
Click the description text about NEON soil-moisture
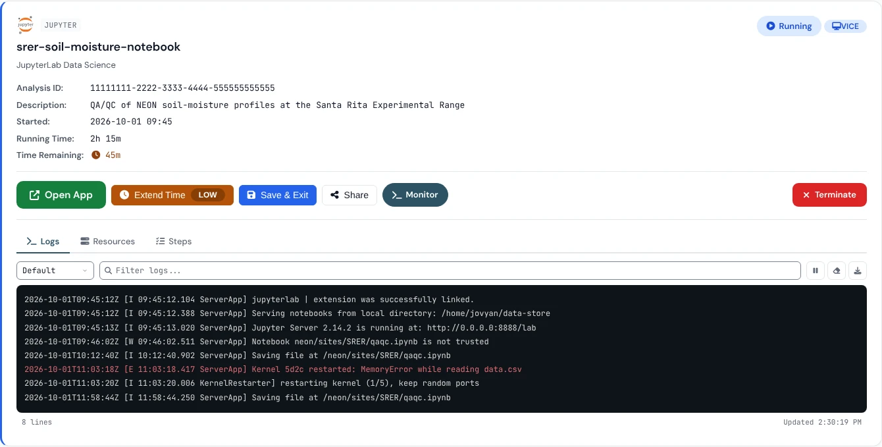coord(277,105)
